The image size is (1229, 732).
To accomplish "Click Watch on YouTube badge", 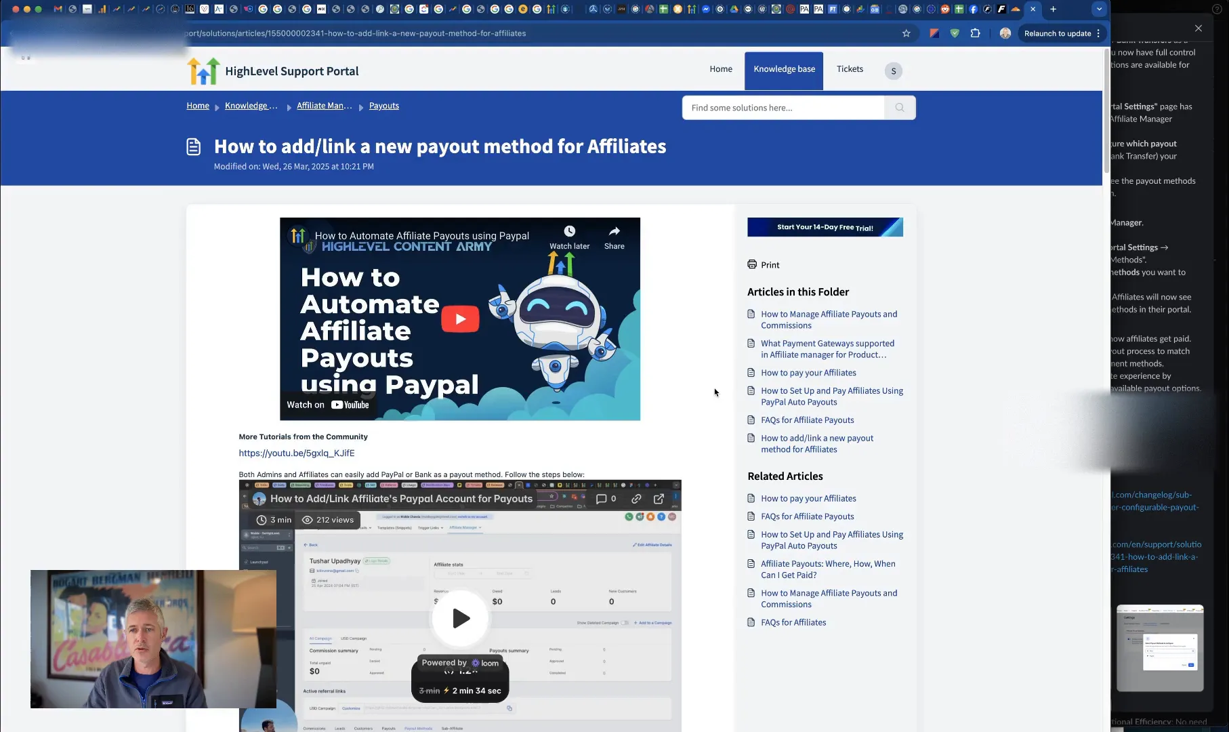I will [328, 405].
